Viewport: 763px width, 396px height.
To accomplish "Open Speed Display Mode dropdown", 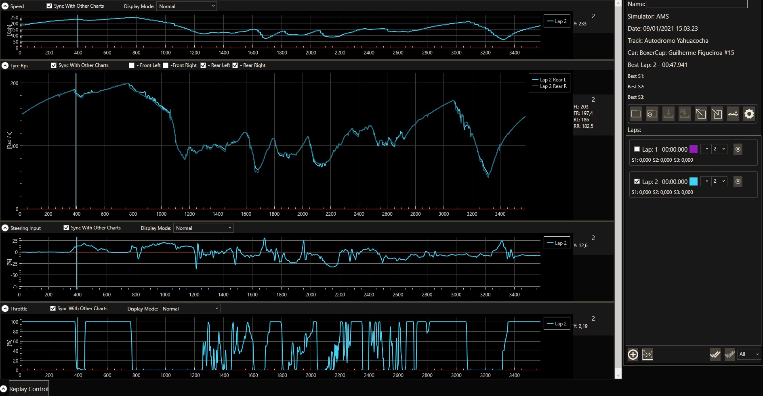I will 187,6.
